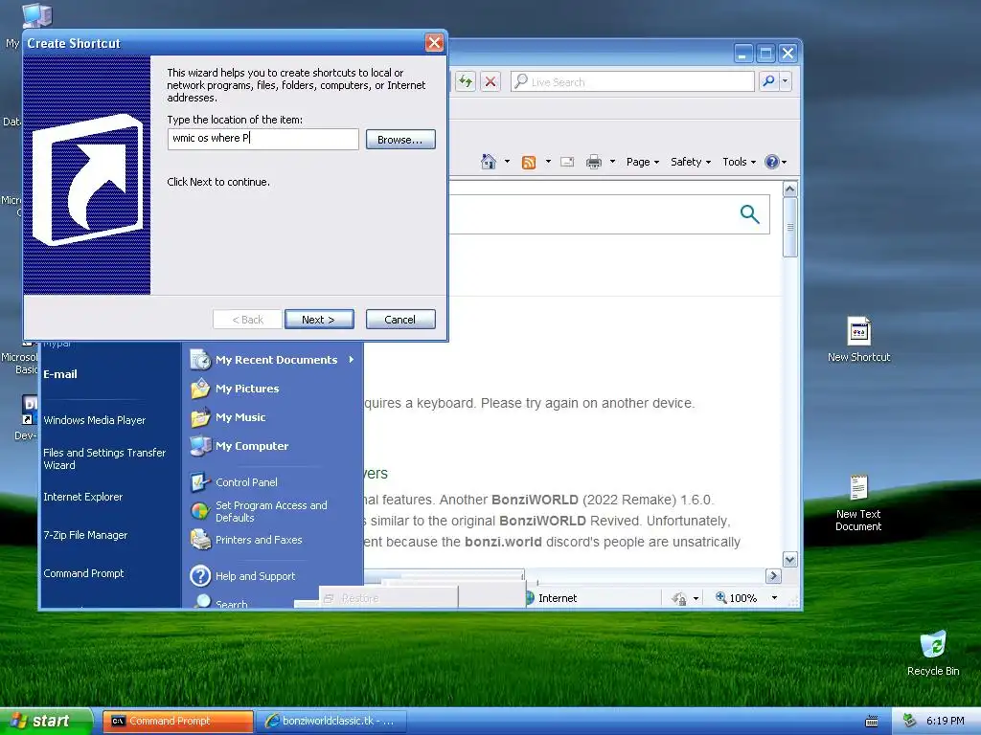Open the search provider dropdown arrow
This screenshot has width=981, height=735.
click(x=786, y=81)
